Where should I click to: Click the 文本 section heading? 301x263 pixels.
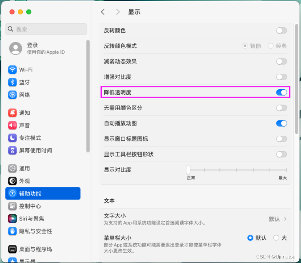click(x=109, y=201)
